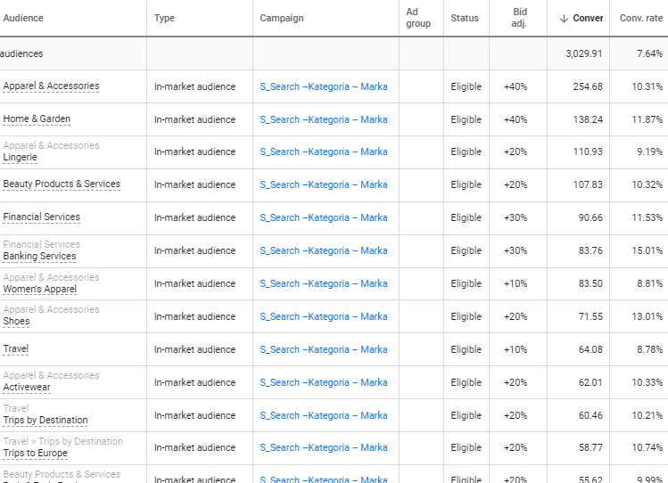
Task: Click the Type column header
Action: coord(164,19)
